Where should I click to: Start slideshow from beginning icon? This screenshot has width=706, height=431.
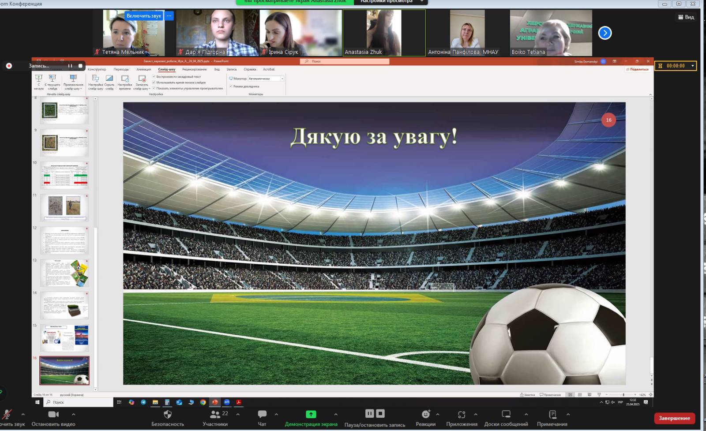coord(39,78)
